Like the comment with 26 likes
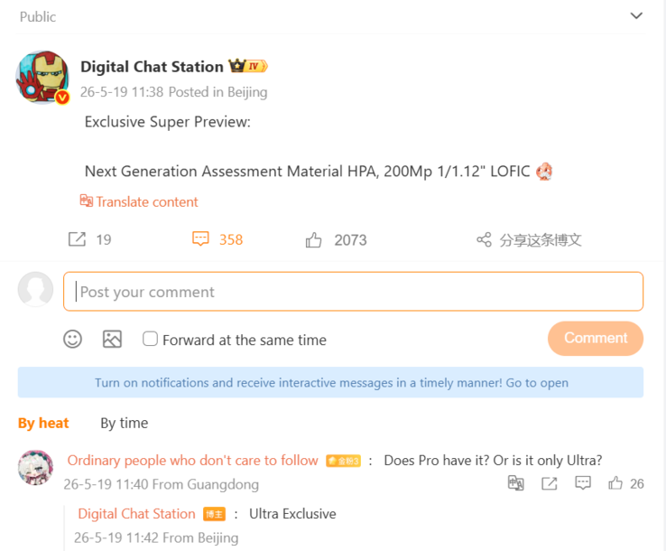Screen dimensions: 666x551 [615, 483]
